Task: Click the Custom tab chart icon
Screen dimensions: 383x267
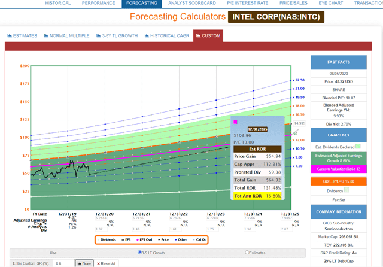Action: click(x=197, y=36)
